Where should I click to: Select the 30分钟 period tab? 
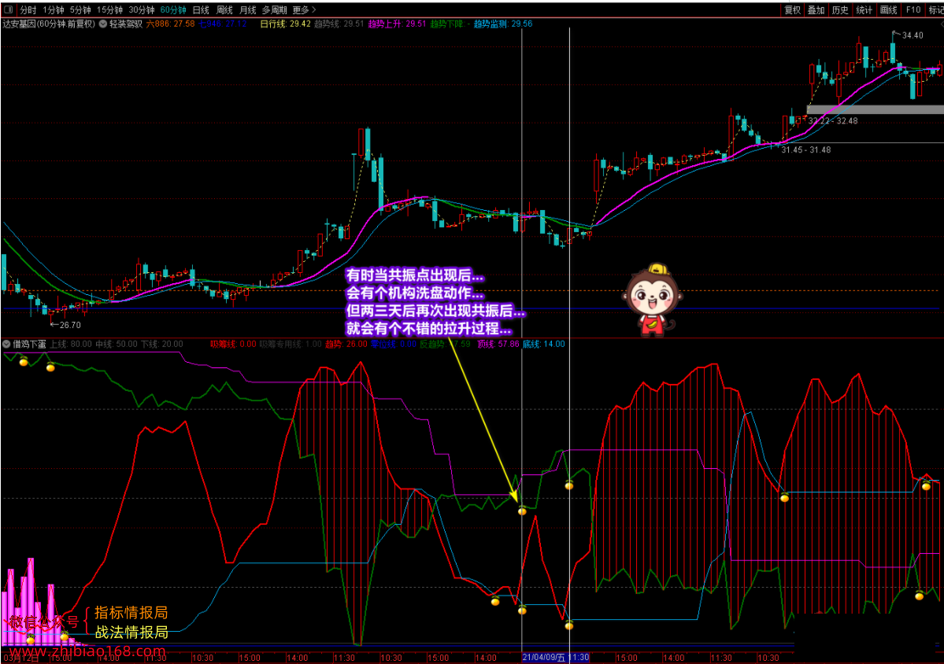point(142,10)
